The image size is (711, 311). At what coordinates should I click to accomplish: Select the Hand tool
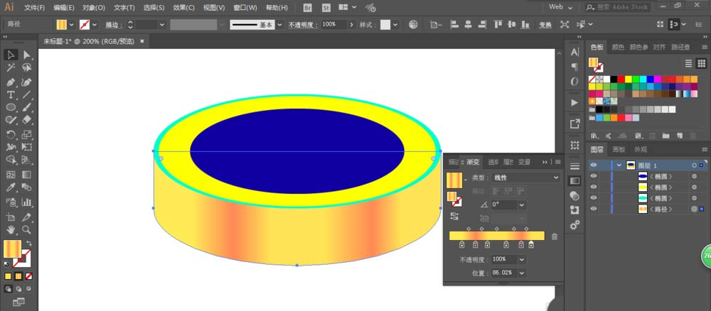(x=11, y=230)
